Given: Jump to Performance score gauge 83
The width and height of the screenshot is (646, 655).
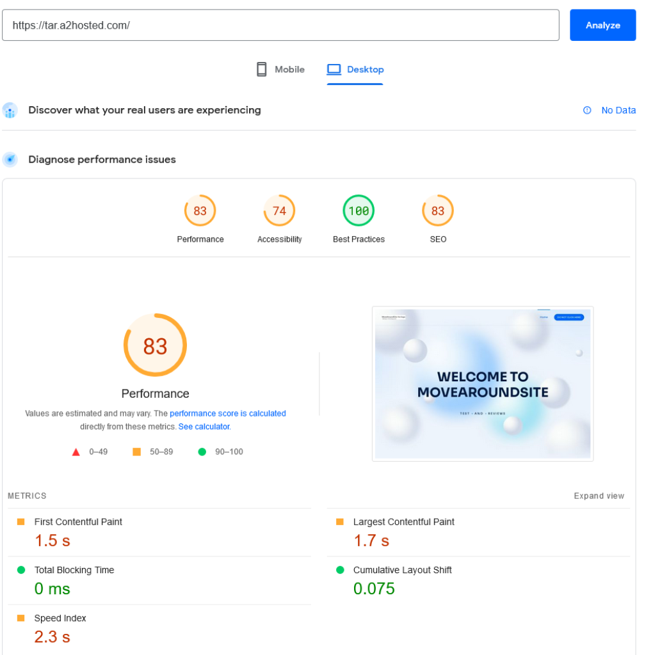Looking at the screenshot, I should click(200, 210).
